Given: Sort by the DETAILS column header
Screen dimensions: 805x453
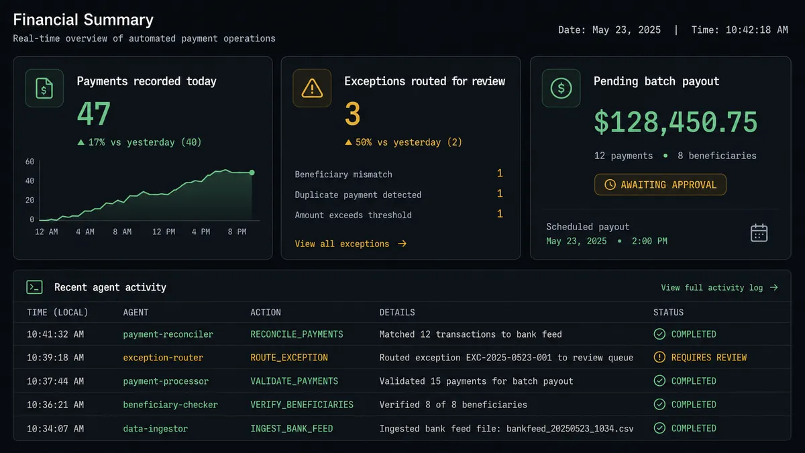Looking at the screenshot, I should click(397, 312).
